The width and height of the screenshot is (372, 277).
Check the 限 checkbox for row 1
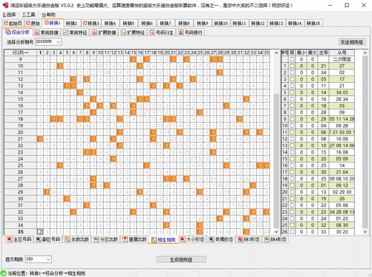pyautogui.click(x=292, y=66)
